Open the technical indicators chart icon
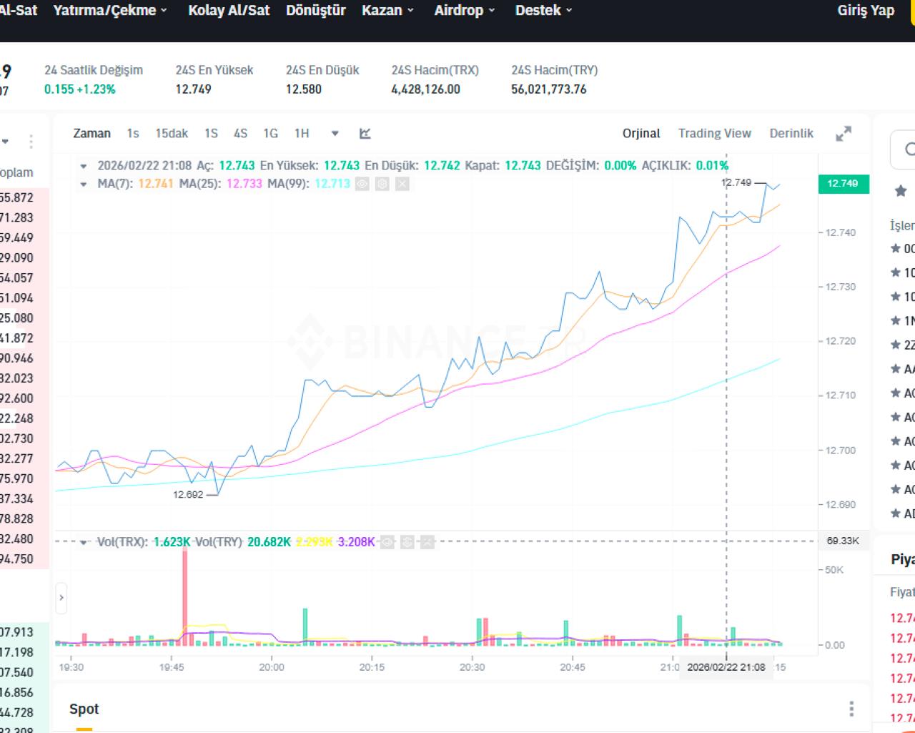 pos(365,133)
